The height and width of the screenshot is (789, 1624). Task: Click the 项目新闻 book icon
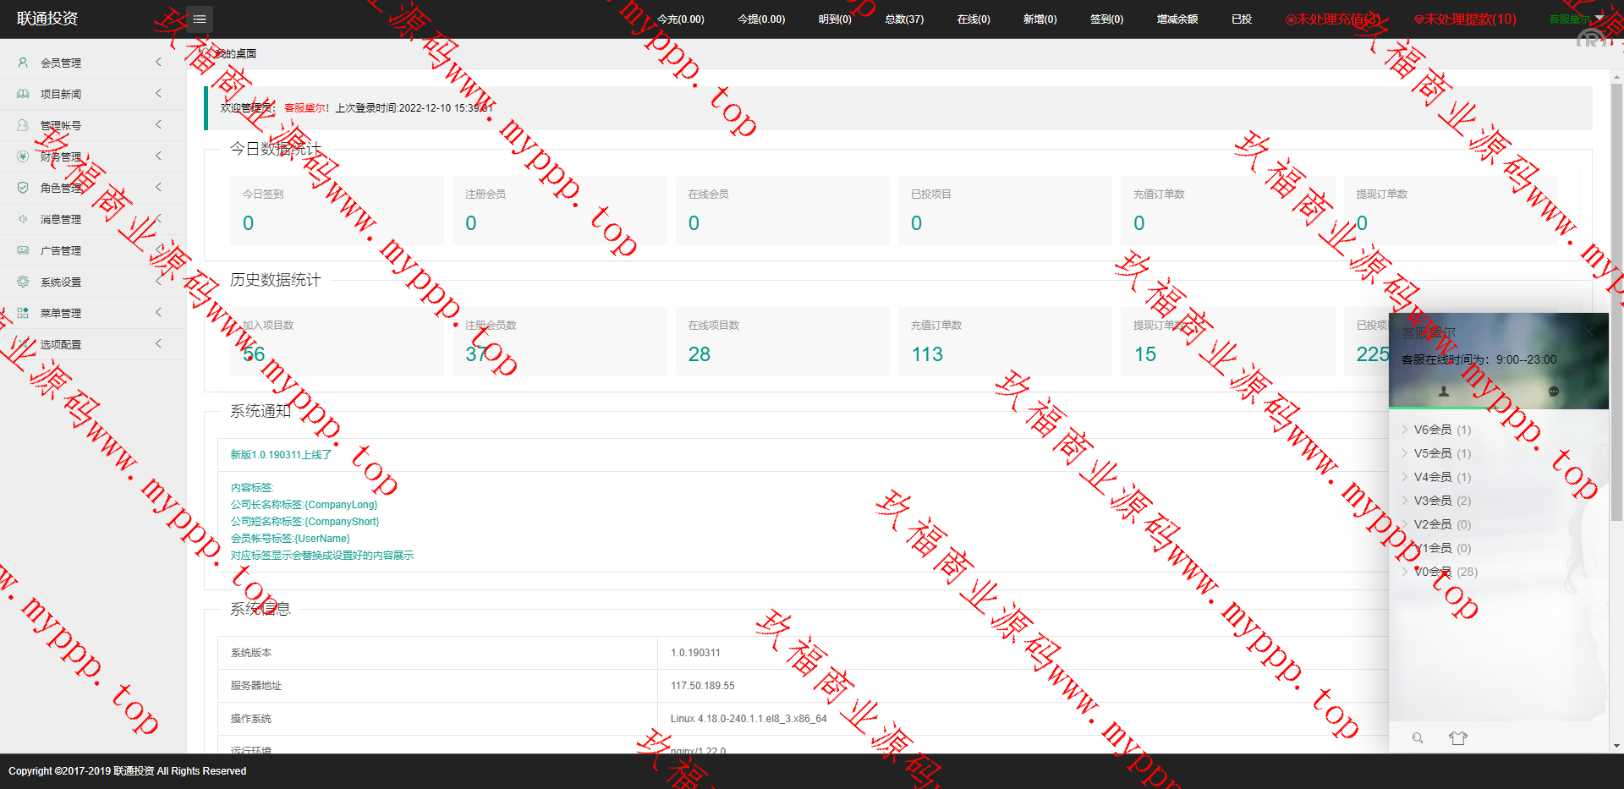(23, 94)
